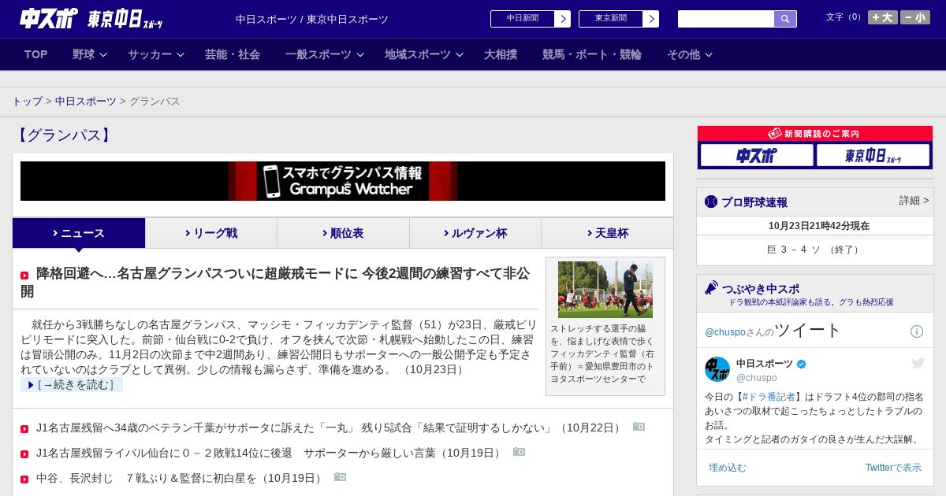Open 新聞購読のご案内 header
The image size is (946, 496).
click(x=815, y=134)
